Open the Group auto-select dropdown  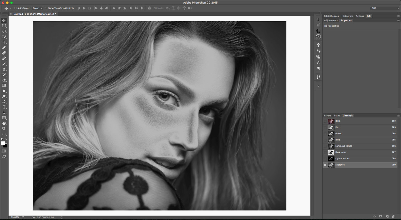click(x=37, y=8)
